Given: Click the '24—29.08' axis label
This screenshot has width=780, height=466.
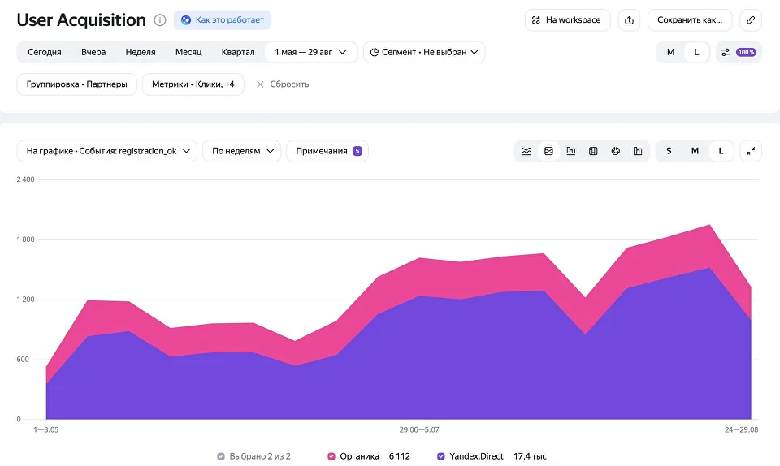Looking at the screenshot, I should [x=741, y=429].
